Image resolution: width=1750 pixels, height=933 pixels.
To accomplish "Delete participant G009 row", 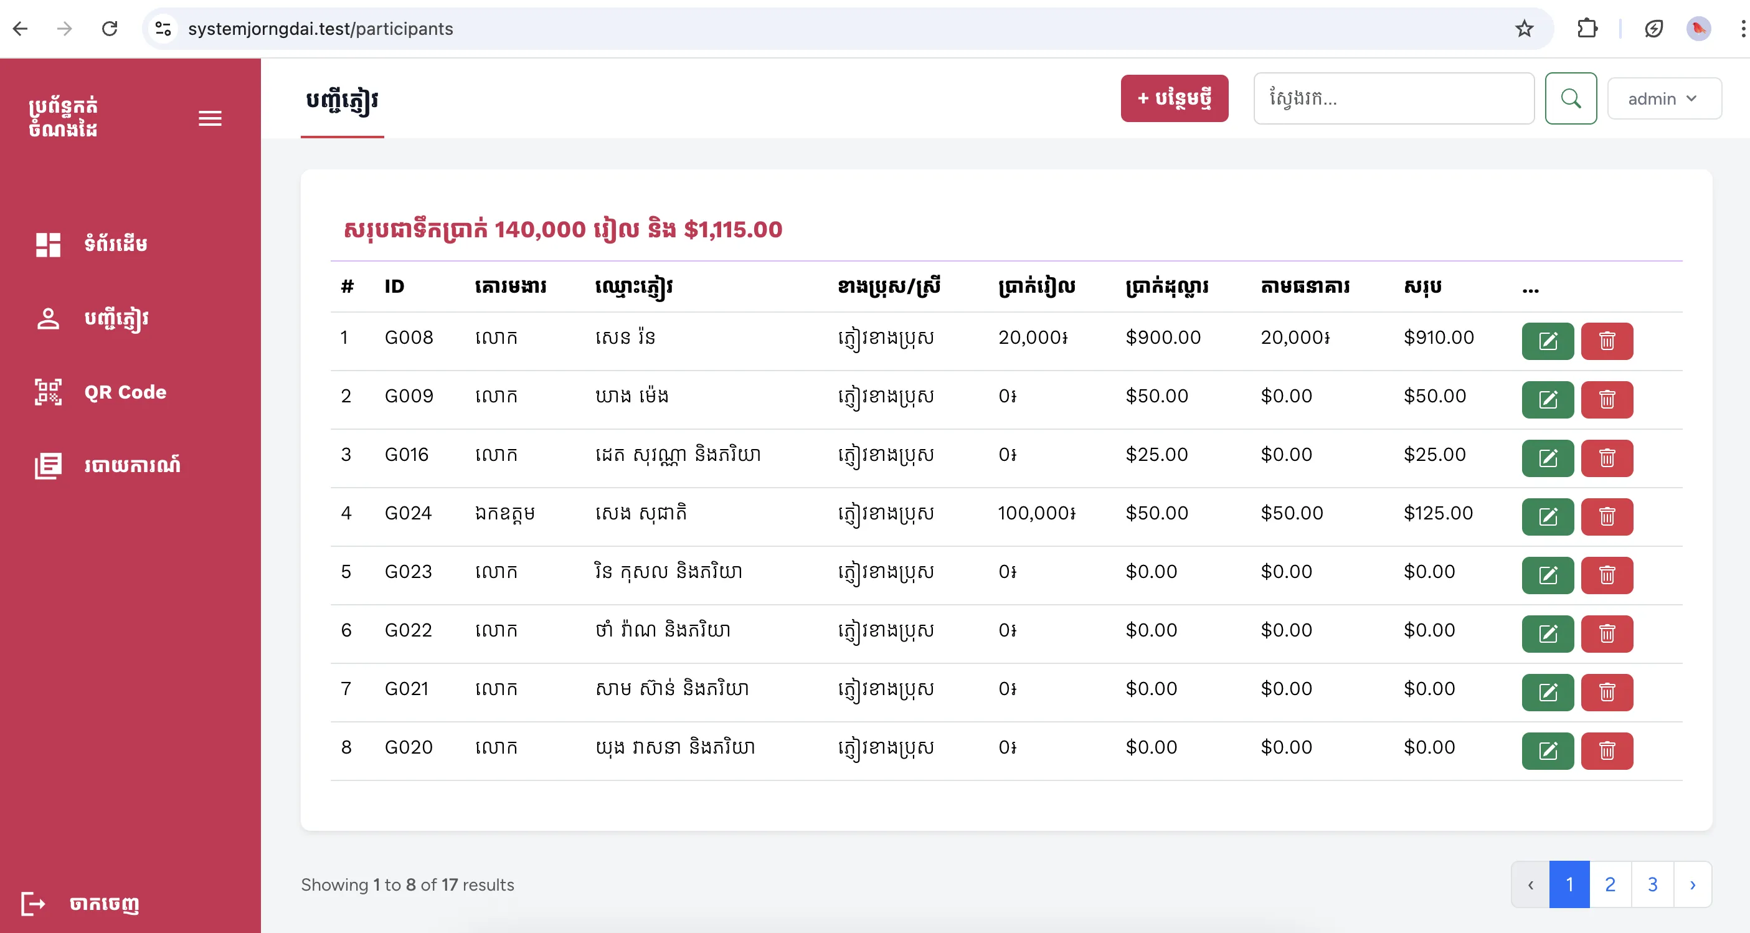I will [1606, 400].
